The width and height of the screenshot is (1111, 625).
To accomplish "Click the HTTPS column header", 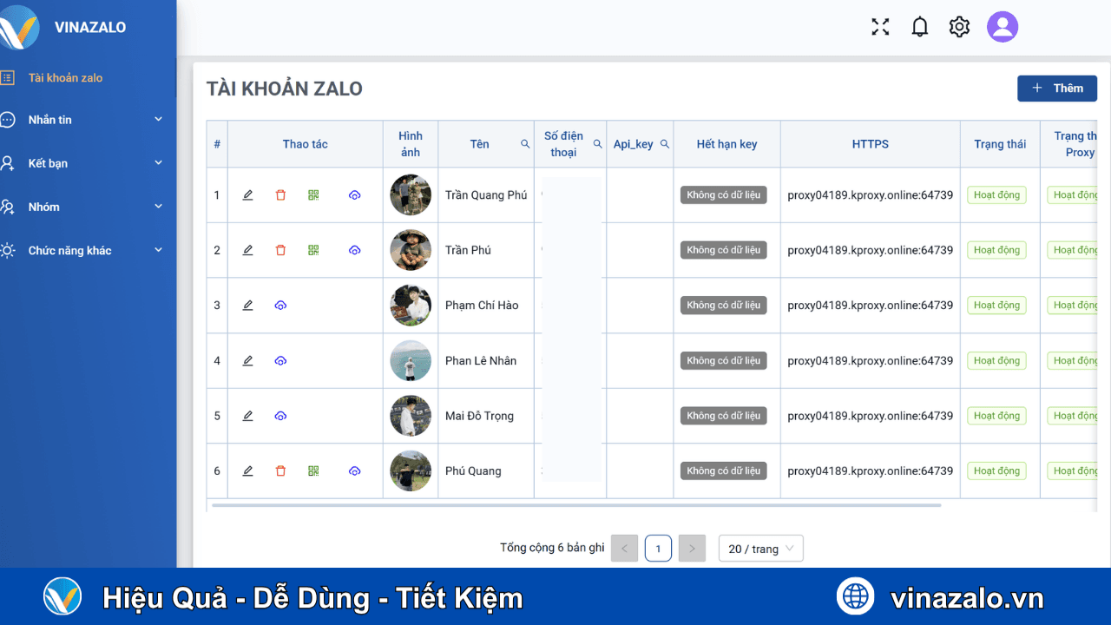I will click(x=871, y=144).
